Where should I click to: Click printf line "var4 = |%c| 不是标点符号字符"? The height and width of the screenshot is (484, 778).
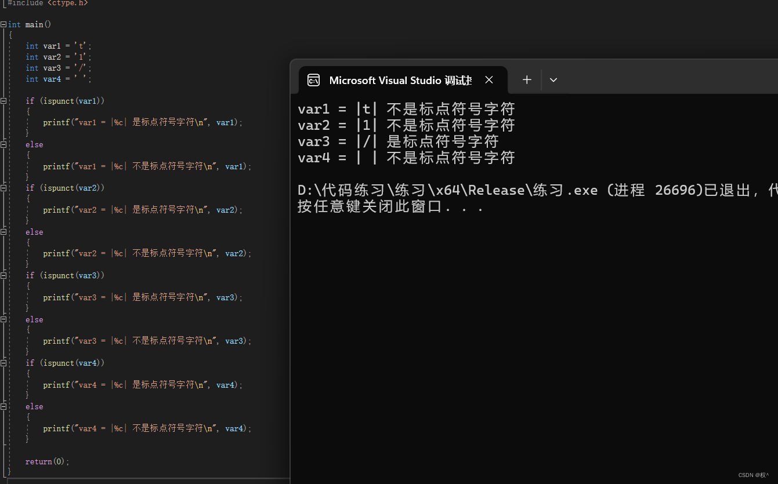tap(147, 428)
